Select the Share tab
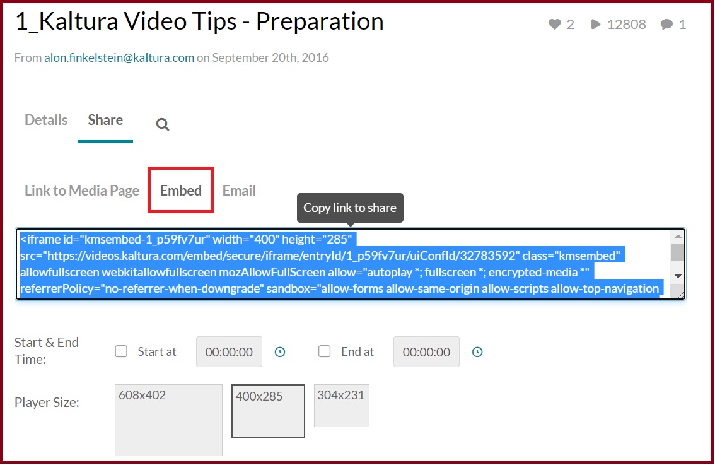This screenshot has width=715, height=465. [105, 120]
